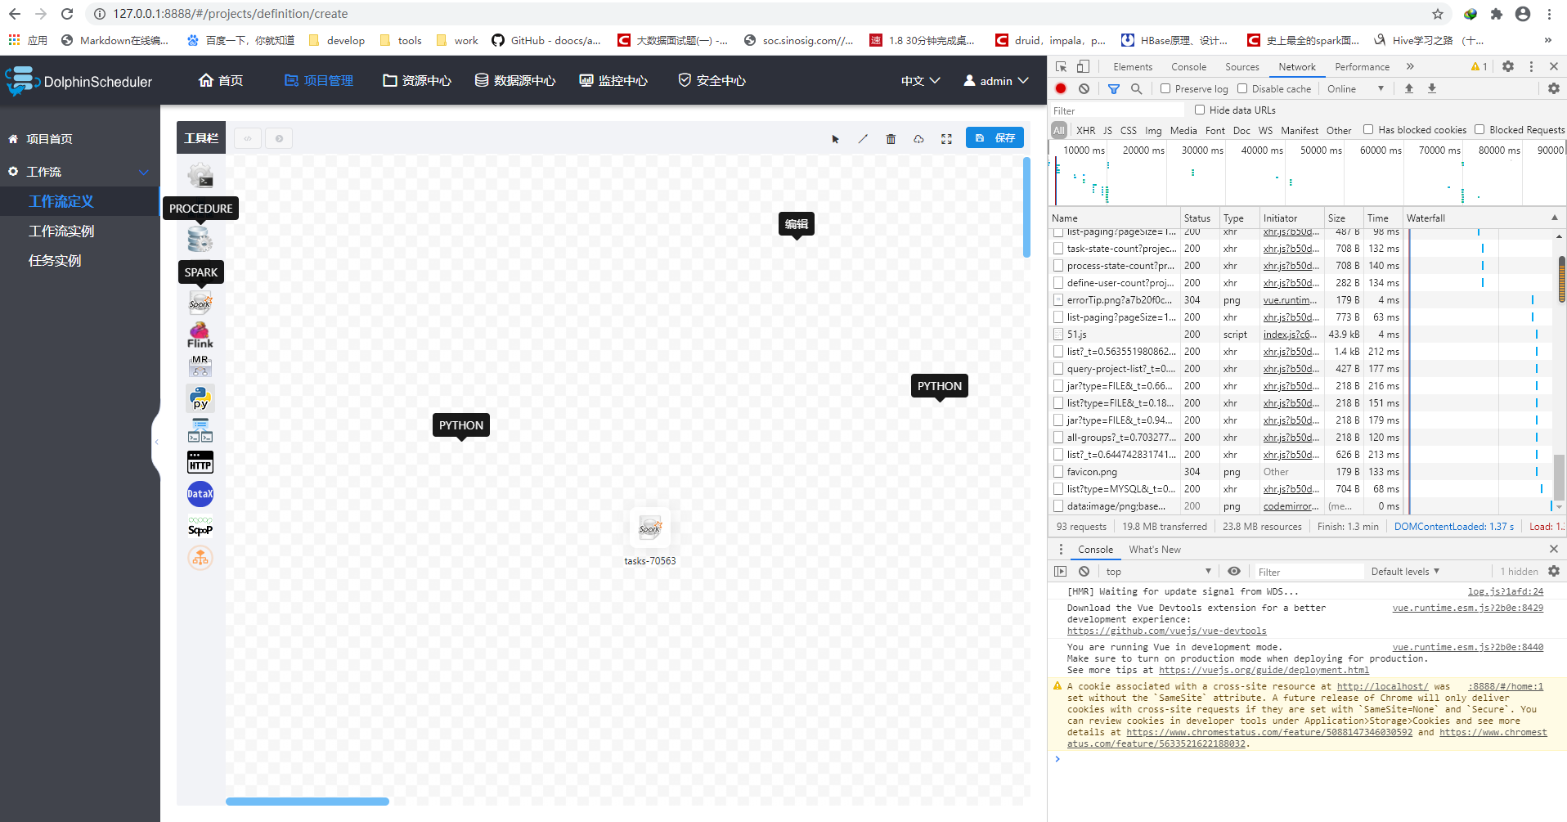Open vuejs.org deployment guide link
This screenshot has width=1567, height=822.
[x=1264, y=670]
